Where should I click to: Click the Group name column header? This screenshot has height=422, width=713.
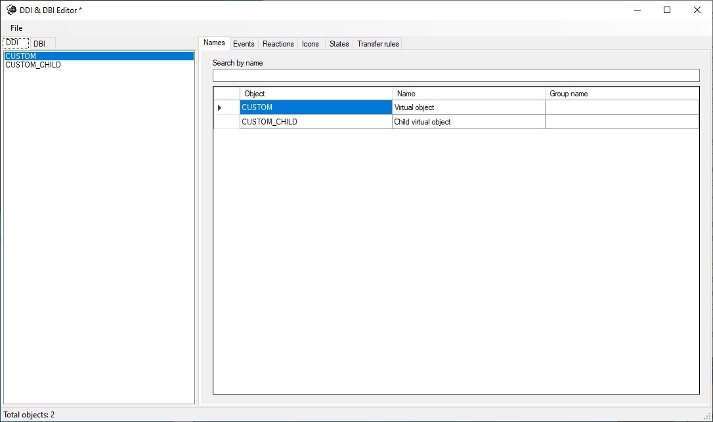click(622, 94)
